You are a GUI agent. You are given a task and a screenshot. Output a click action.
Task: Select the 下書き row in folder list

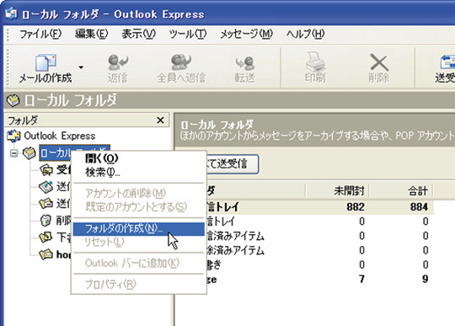tap(319, 265)
